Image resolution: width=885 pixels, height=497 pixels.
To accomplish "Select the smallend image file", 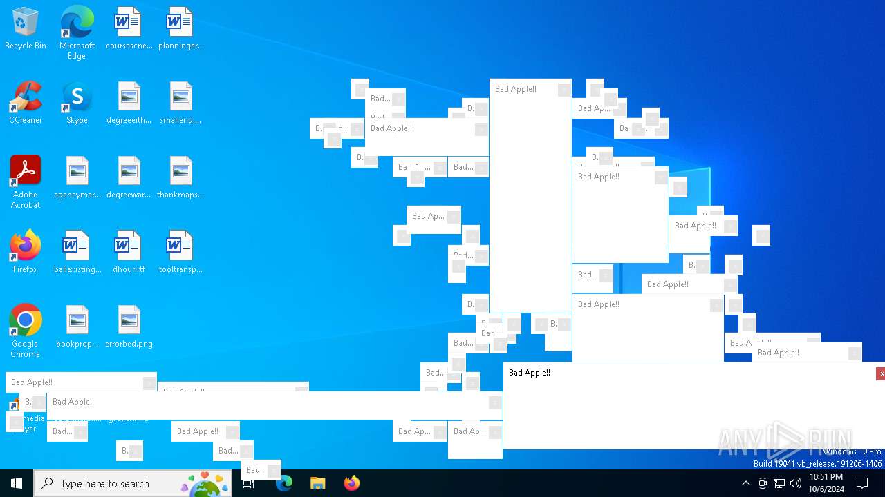I will click(180, 104).
